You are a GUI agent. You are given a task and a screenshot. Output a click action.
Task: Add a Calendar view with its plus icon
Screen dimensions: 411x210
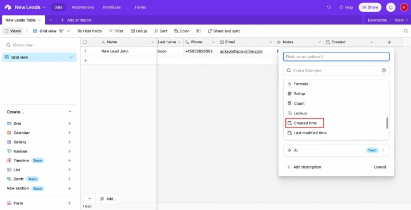(70, 133)
